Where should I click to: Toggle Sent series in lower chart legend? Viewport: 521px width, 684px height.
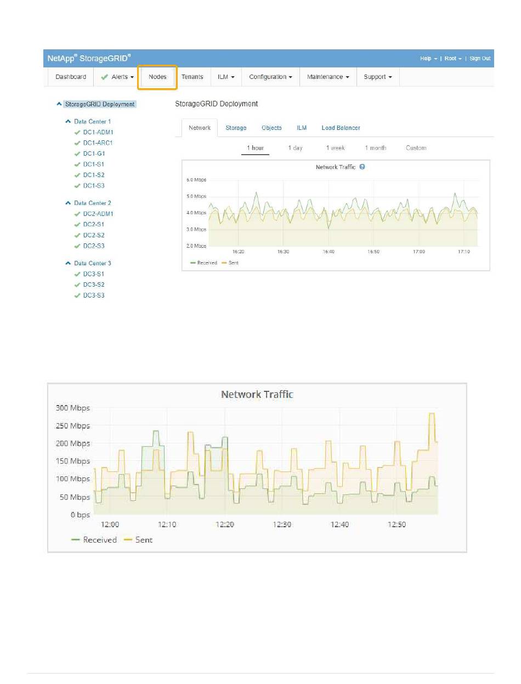tap(139, 540)
